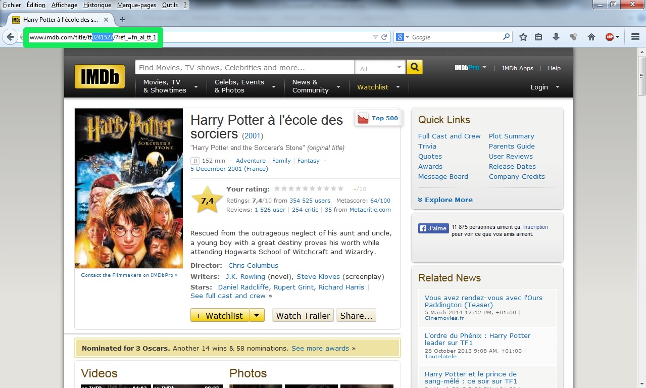
Task: Click the Firefox back arrow button
Action: coord(10,37)
